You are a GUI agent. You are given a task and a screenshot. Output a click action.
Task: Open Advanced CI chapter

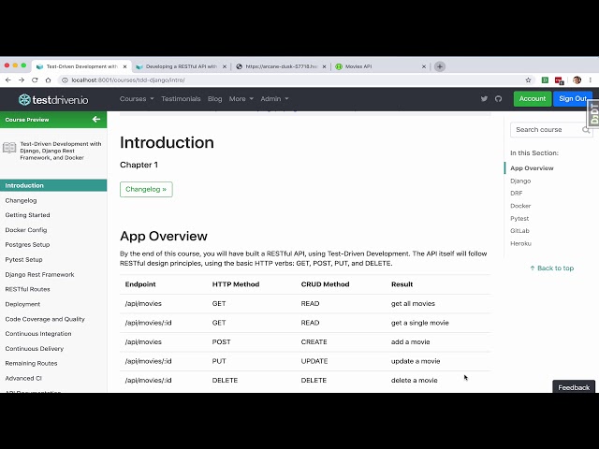coord(23,378)
